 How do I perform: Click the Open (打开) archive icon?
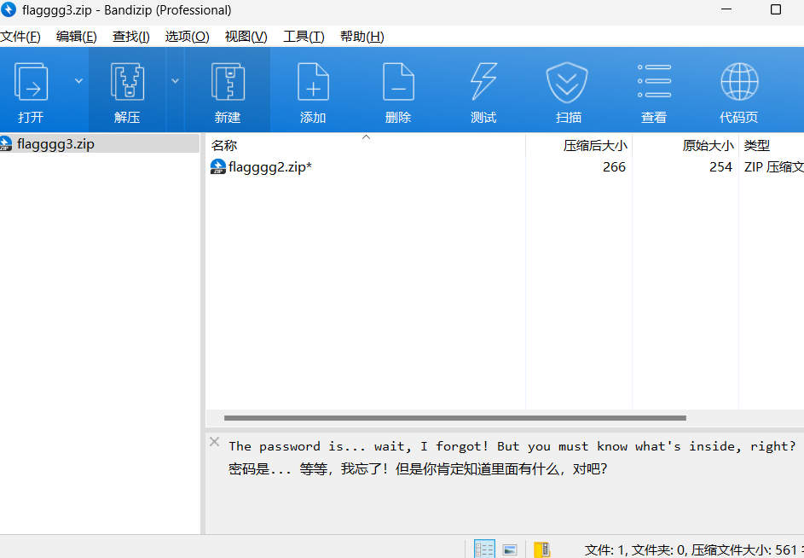[32, 83]
